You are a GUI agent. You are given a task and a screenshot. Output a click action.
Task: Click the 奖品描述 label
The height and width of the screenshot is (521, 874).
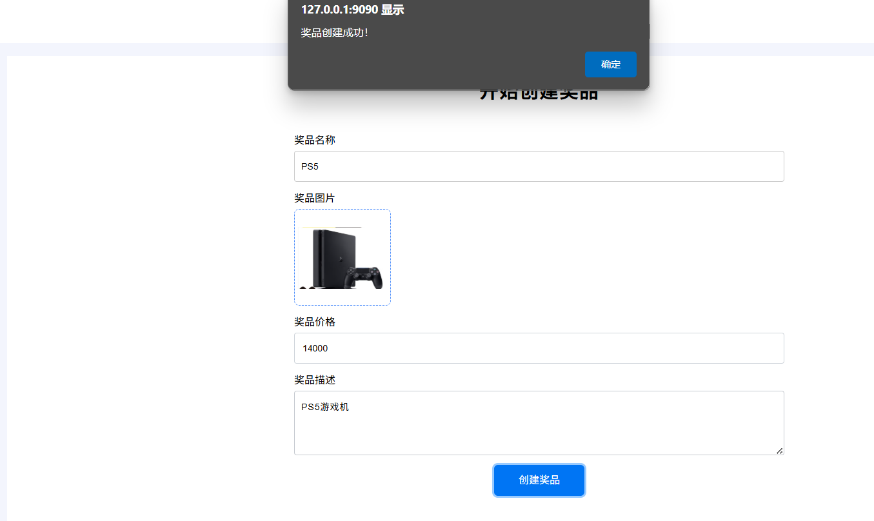click(315, 380)
